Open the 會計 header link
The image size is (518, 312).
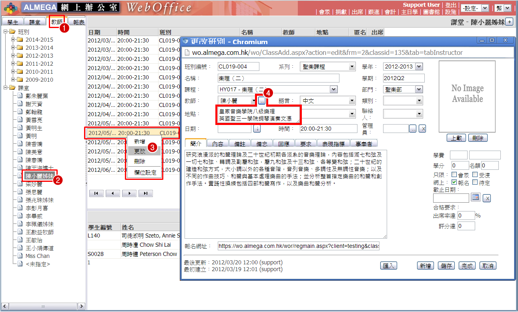390,12
